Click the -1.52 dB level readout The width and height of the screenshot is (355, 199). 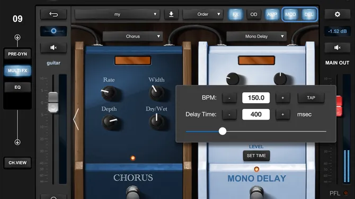click(x=338, y=31)
